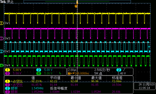156x94 pixels.
Task: Select channel 3 duty cycle 91.85% row
Action: pyautogui.click(x=69, y=85)
